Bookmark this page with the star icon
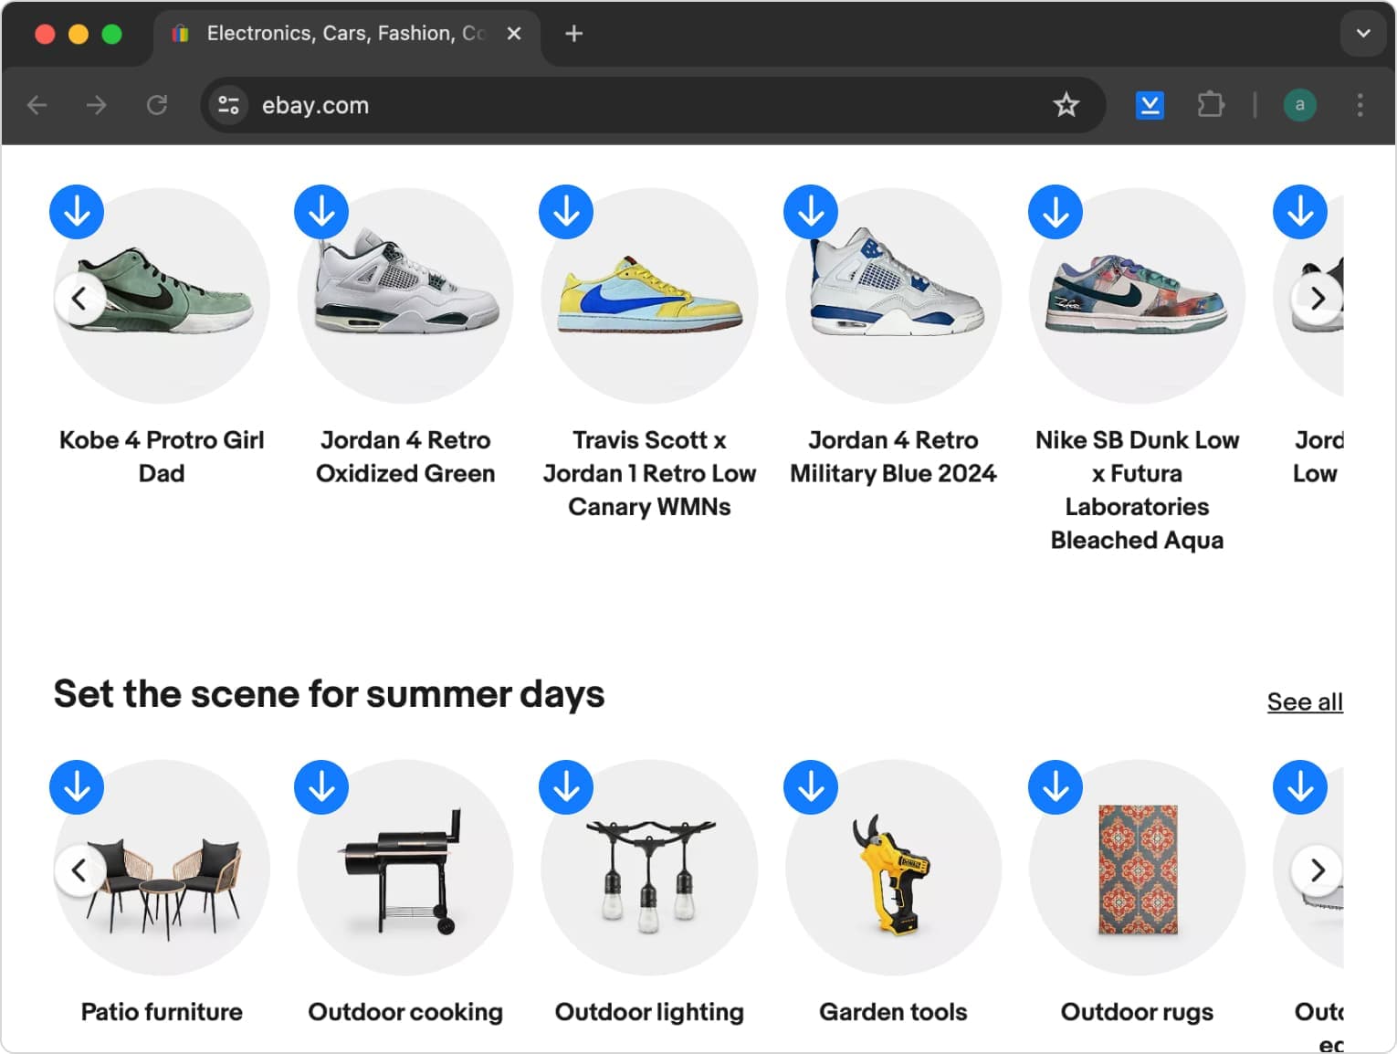 tap(1066, 105)
